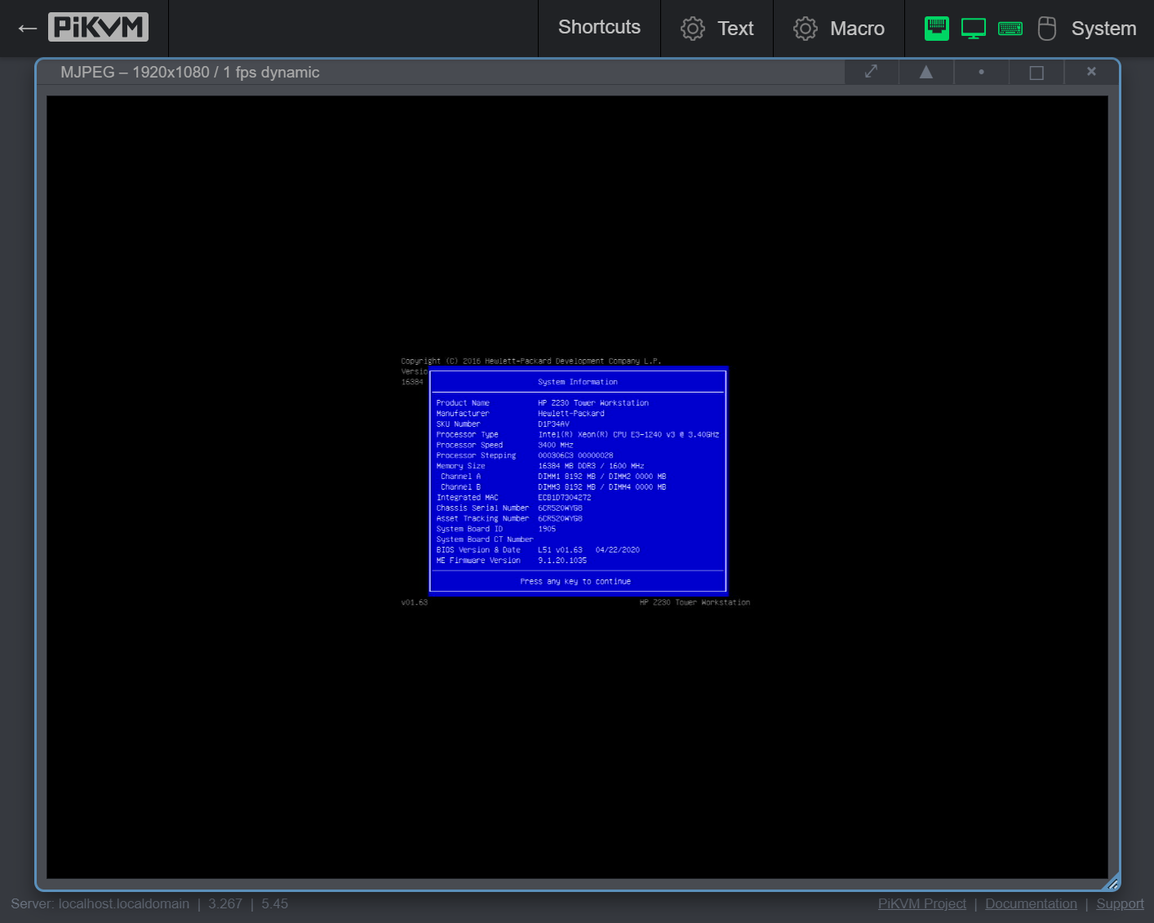Go back using the left arrow
This screenshot has height=923, width=1154.
click(x=27, y=29)
